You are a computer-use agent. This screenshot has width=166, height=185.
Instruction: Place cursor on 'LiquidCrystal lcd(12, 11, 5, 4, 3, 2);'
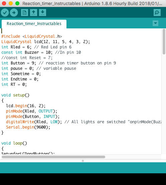coord(45,42)
